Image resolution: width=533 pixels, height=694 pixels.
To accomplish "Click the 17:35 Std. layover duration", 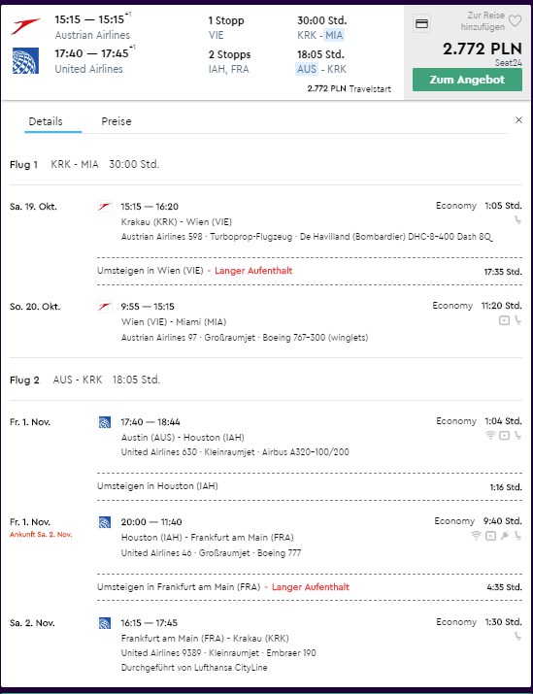I will pyautogui.click(x=503, y=272).
